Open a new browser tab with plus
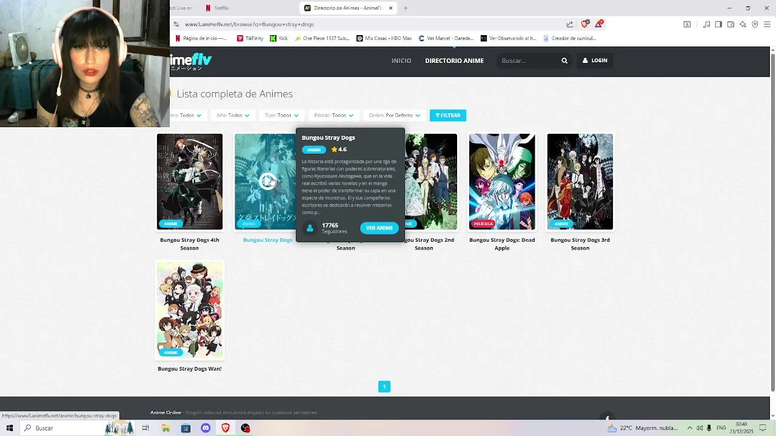 tap(406, 8)
